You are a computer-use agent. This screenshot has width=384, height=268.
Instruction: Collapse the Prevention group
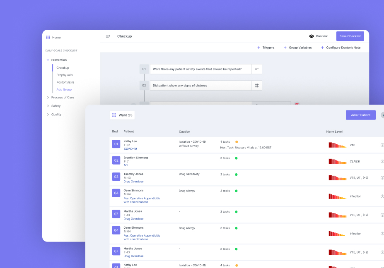click(48, 60)
